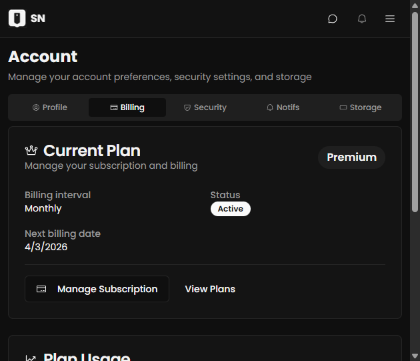Screen dimensions: 420x361
Task: Click 'Manage your subscription and billing' text
Action: click(111, 166)
